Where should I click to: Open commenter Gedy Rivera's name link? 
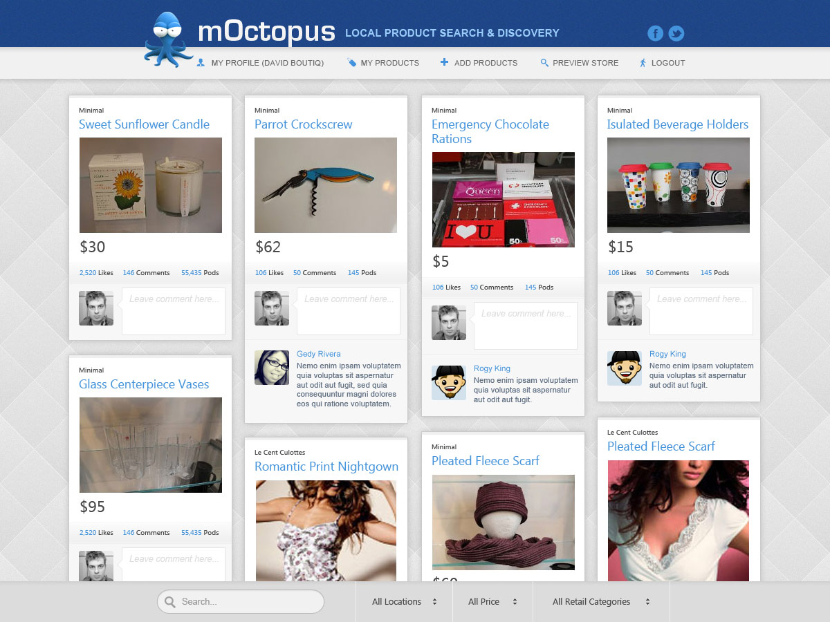pyautogui.click(x=319, y=354)
